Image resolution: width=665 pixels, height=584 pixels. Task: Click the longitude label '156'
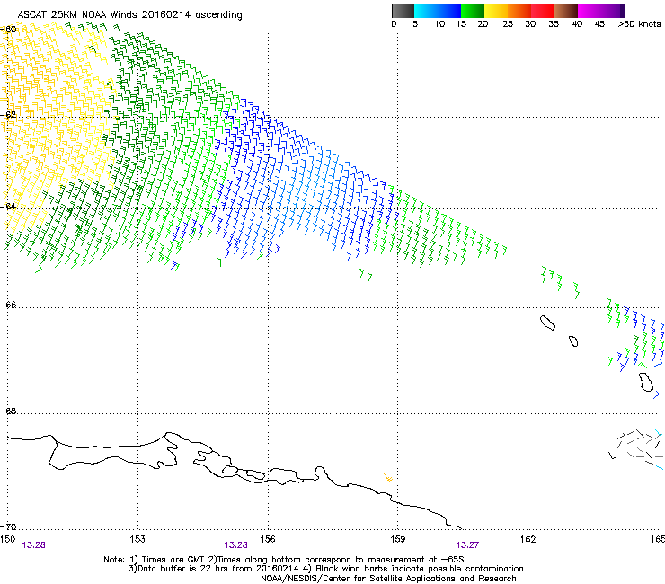pos(268,539)
